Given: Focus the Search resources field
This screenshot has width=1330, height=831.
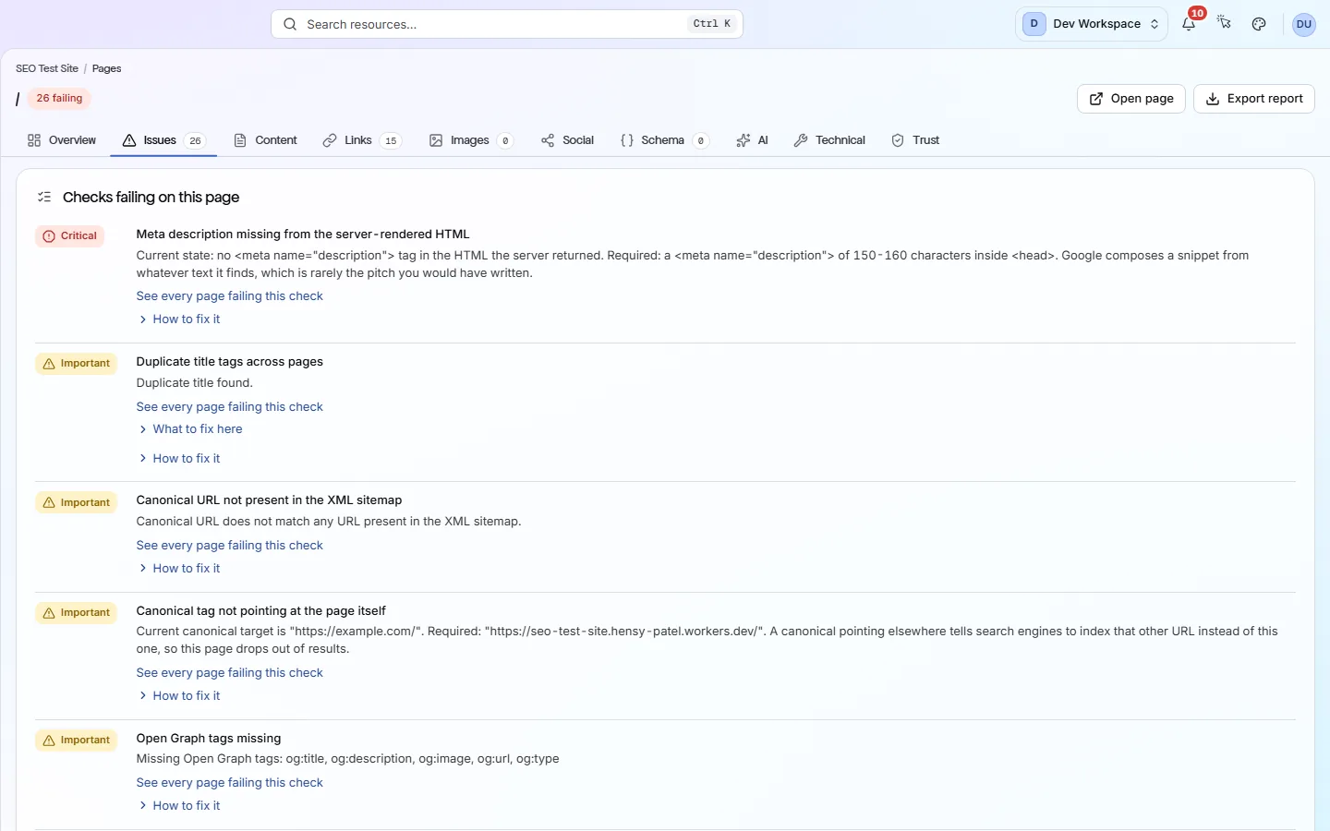Looking at the screenshot, I should pos(506,24).
